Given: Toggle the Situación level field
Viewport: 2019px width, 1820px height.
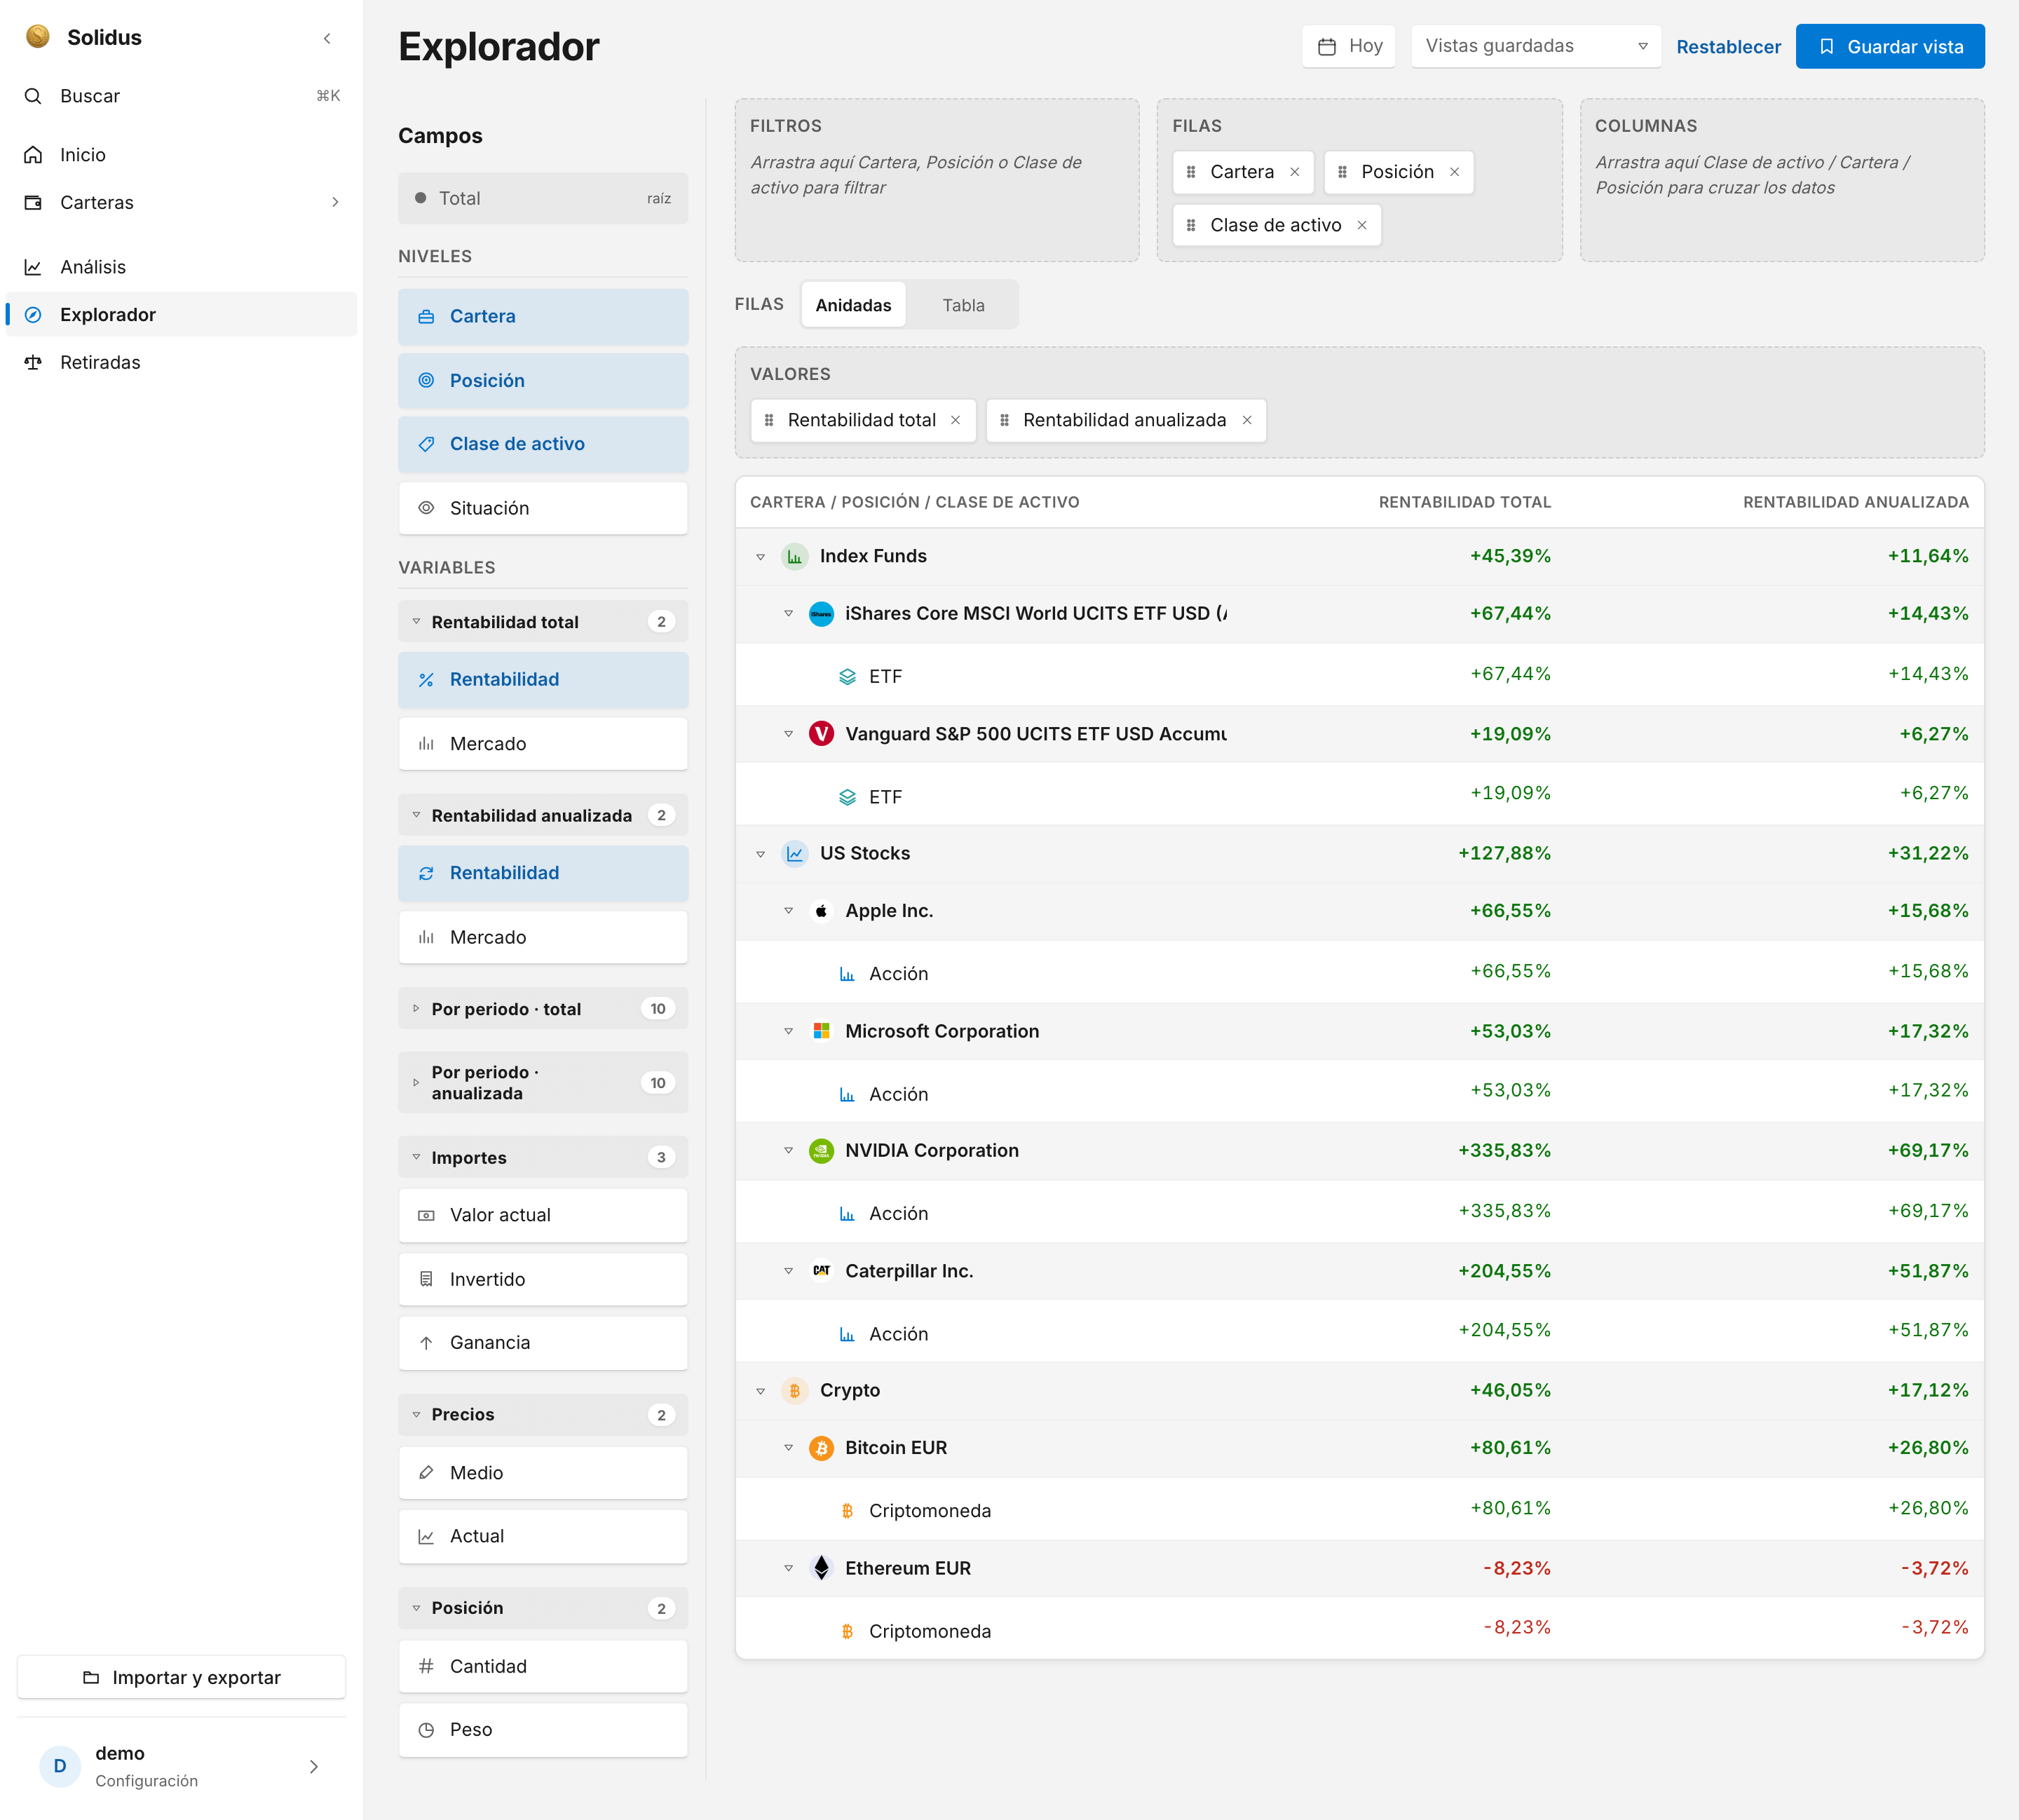Looking at the screenshot, I should 543,508.
